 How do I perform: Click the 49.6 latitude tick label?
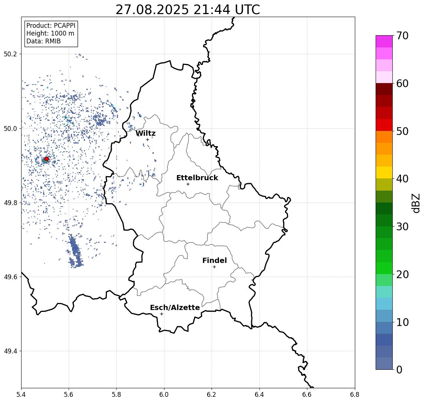coord(10,277)
